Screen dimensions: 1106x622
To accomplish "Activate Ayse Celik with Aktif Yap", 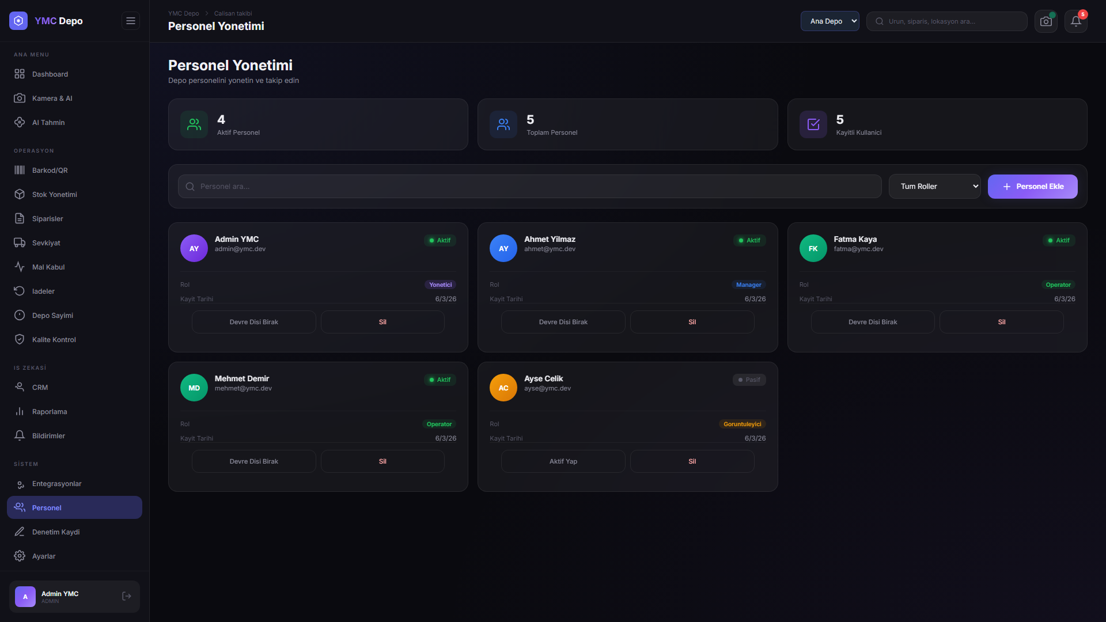I will [563, 461].
